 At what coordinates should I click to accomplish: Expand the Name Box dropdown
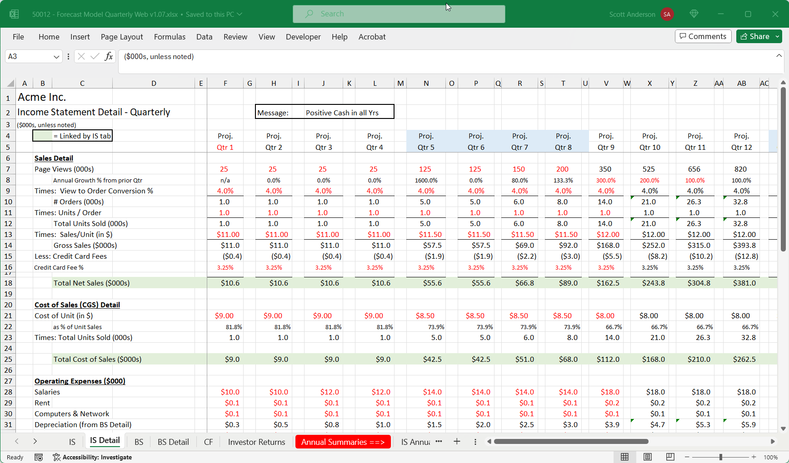click(x=56, y=57)
